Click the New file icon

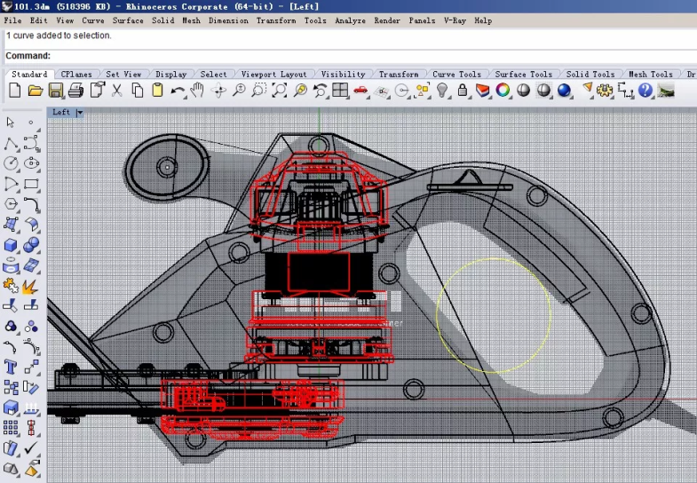(x=15, y=91)
